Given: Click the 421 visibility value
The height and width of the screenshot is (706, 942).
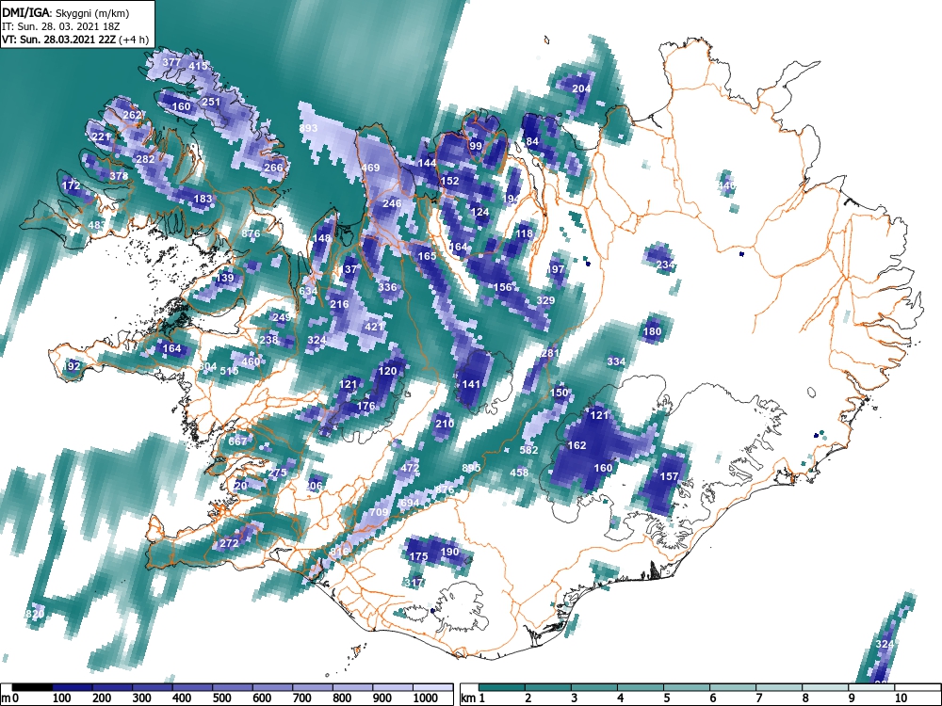Looking at the screenshot, I should click(x=374, y=327).
